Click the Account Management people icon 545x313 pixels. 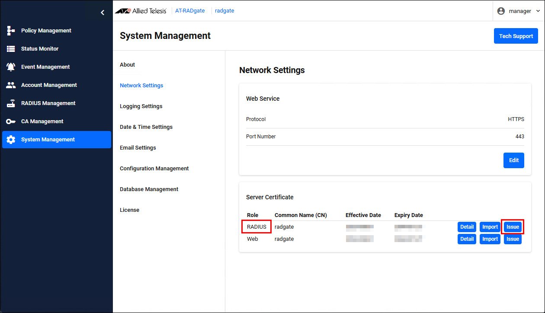(11, 85)
